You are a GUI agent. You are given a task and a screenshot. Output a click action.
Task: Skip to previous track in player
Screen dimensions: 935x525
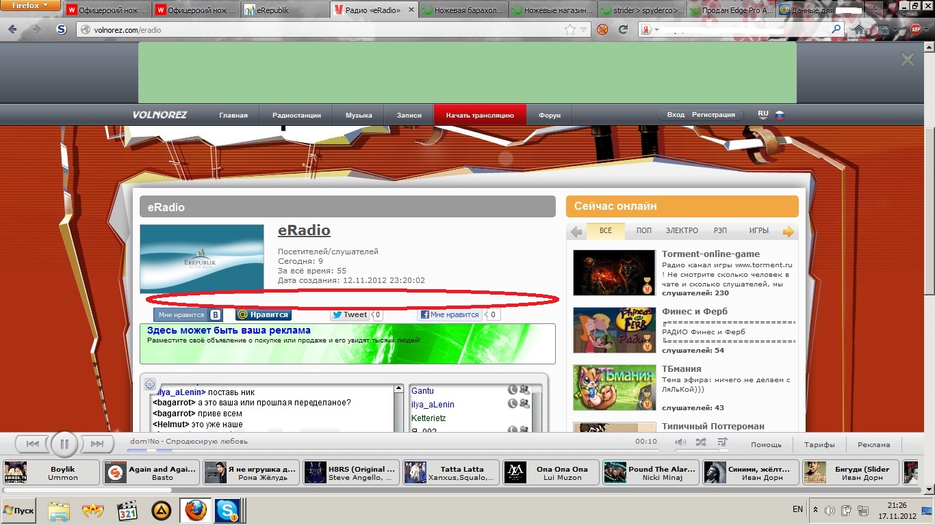(33, 444)
